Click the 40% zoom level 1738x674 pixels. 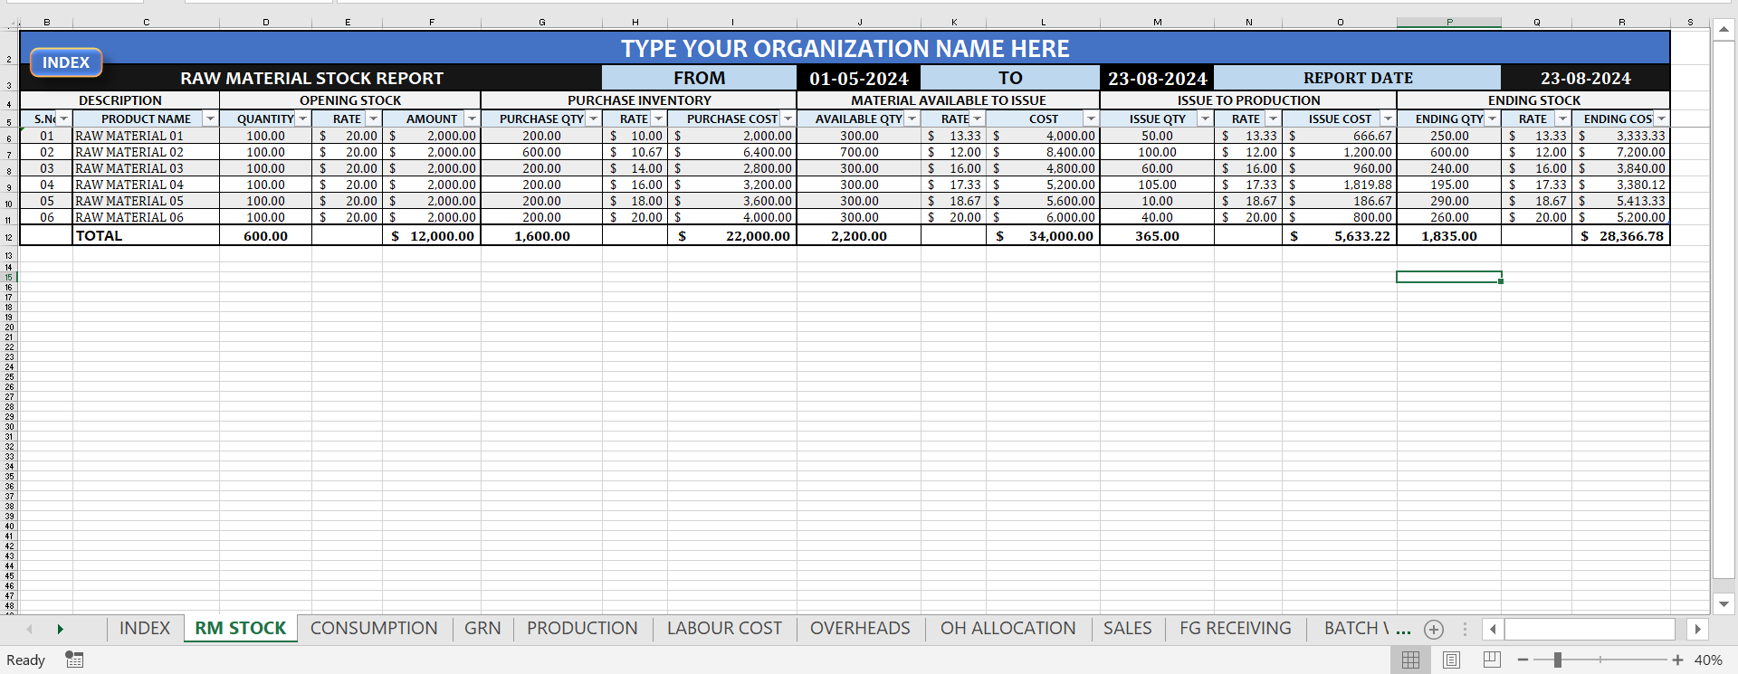[1708, 660]
